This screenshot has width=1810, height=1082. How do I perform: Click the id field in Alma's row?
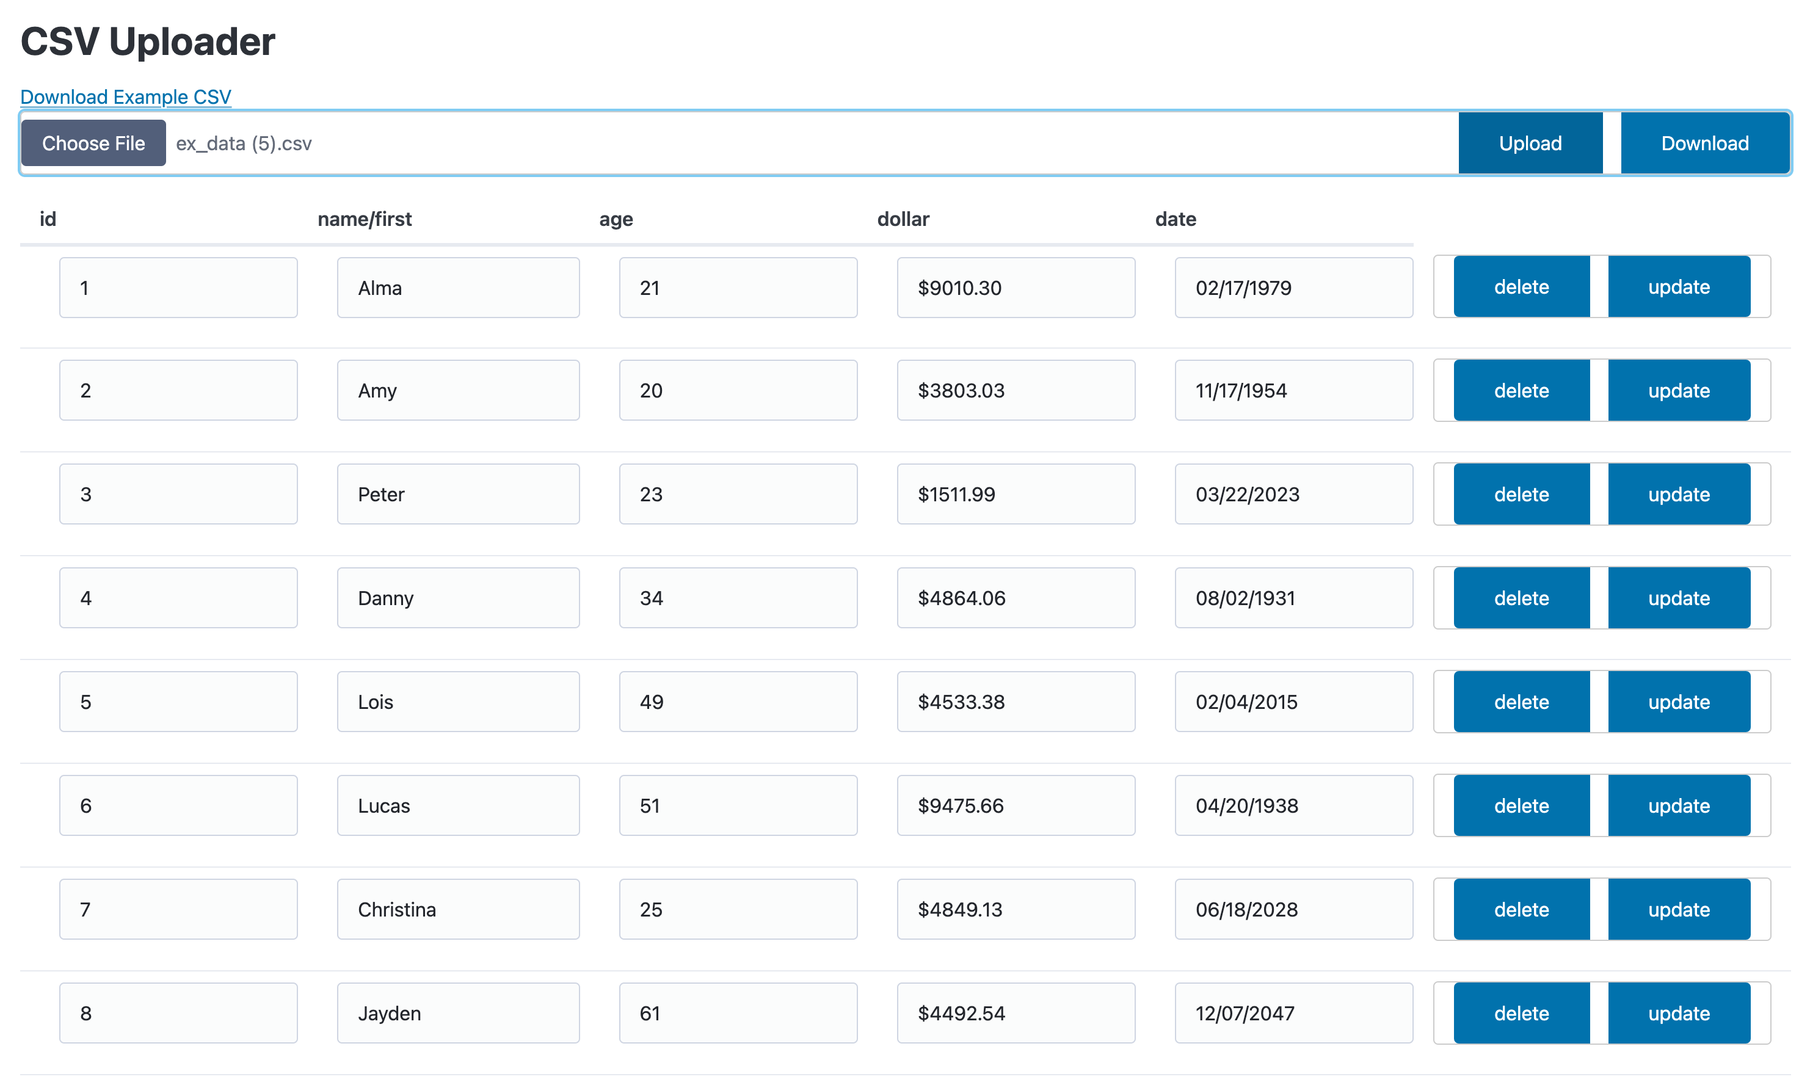(x=178, y=287)
